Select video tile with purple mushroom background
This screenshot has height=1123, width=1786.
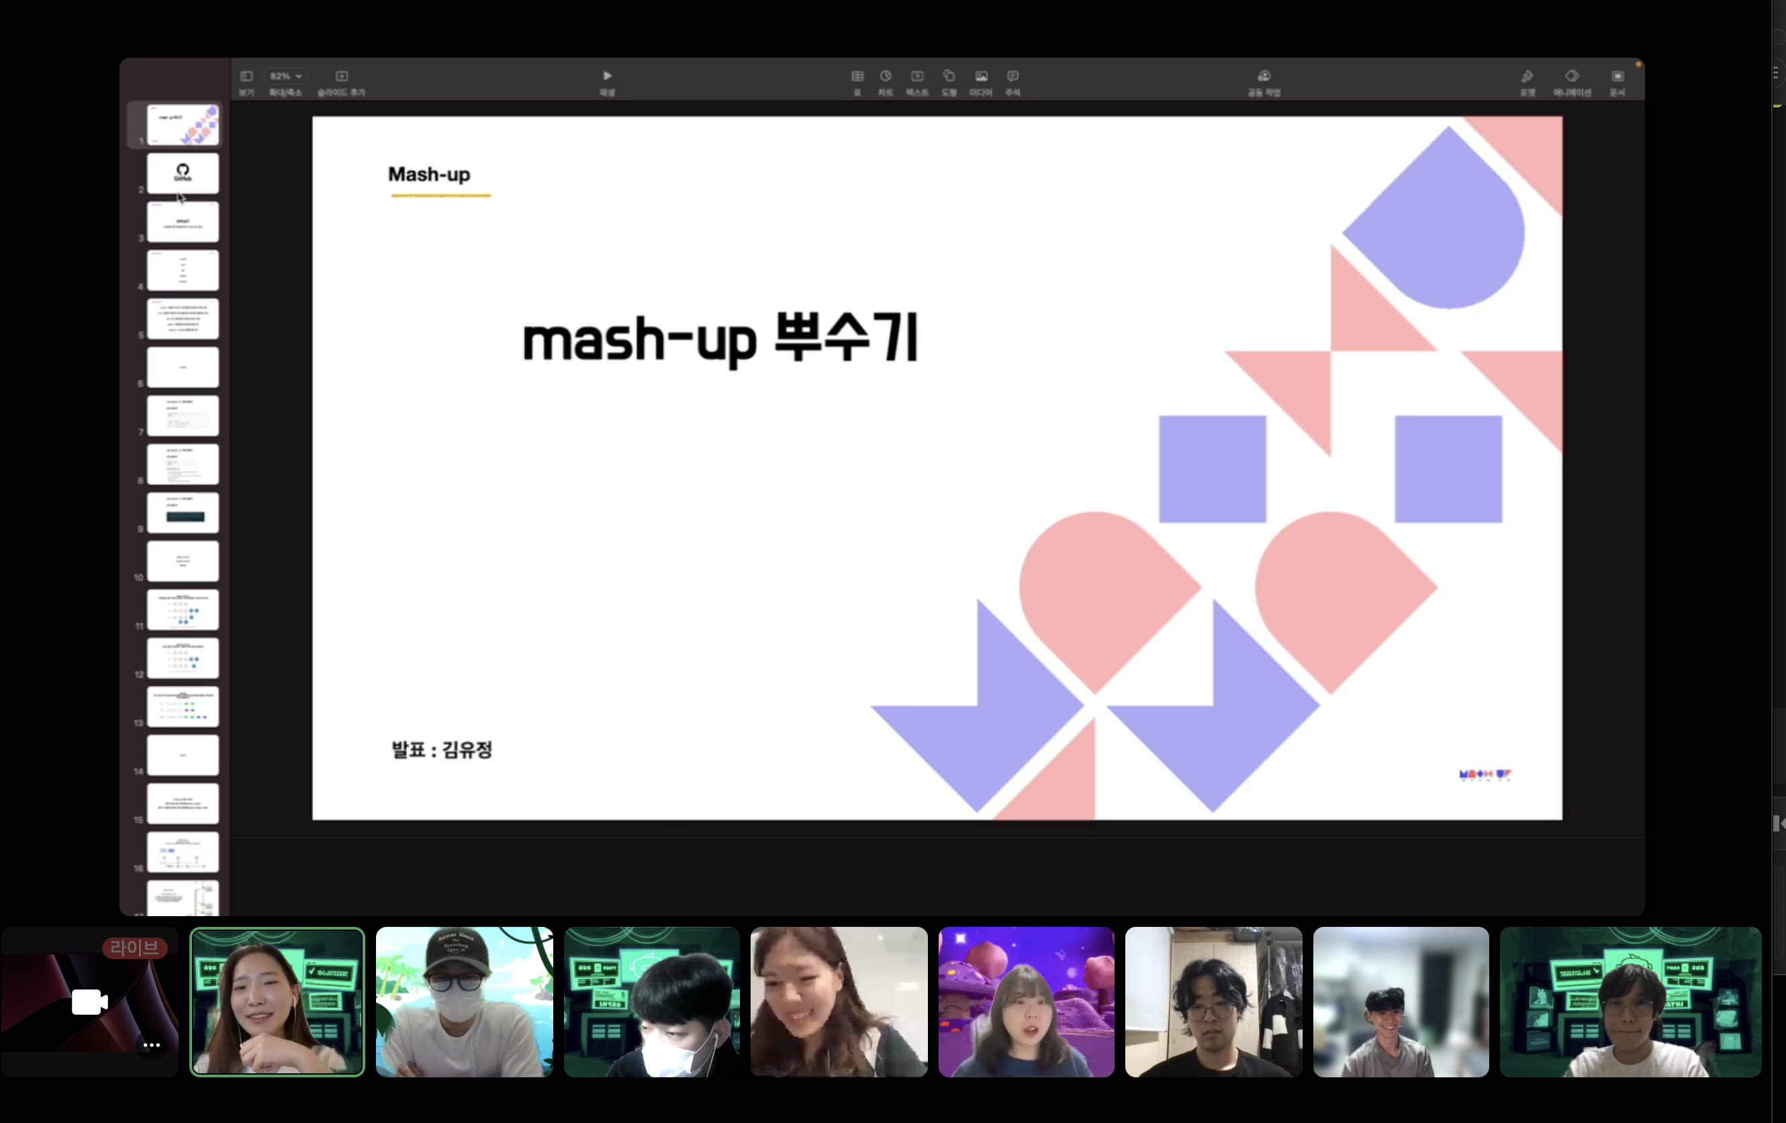pos(1027,1001)
